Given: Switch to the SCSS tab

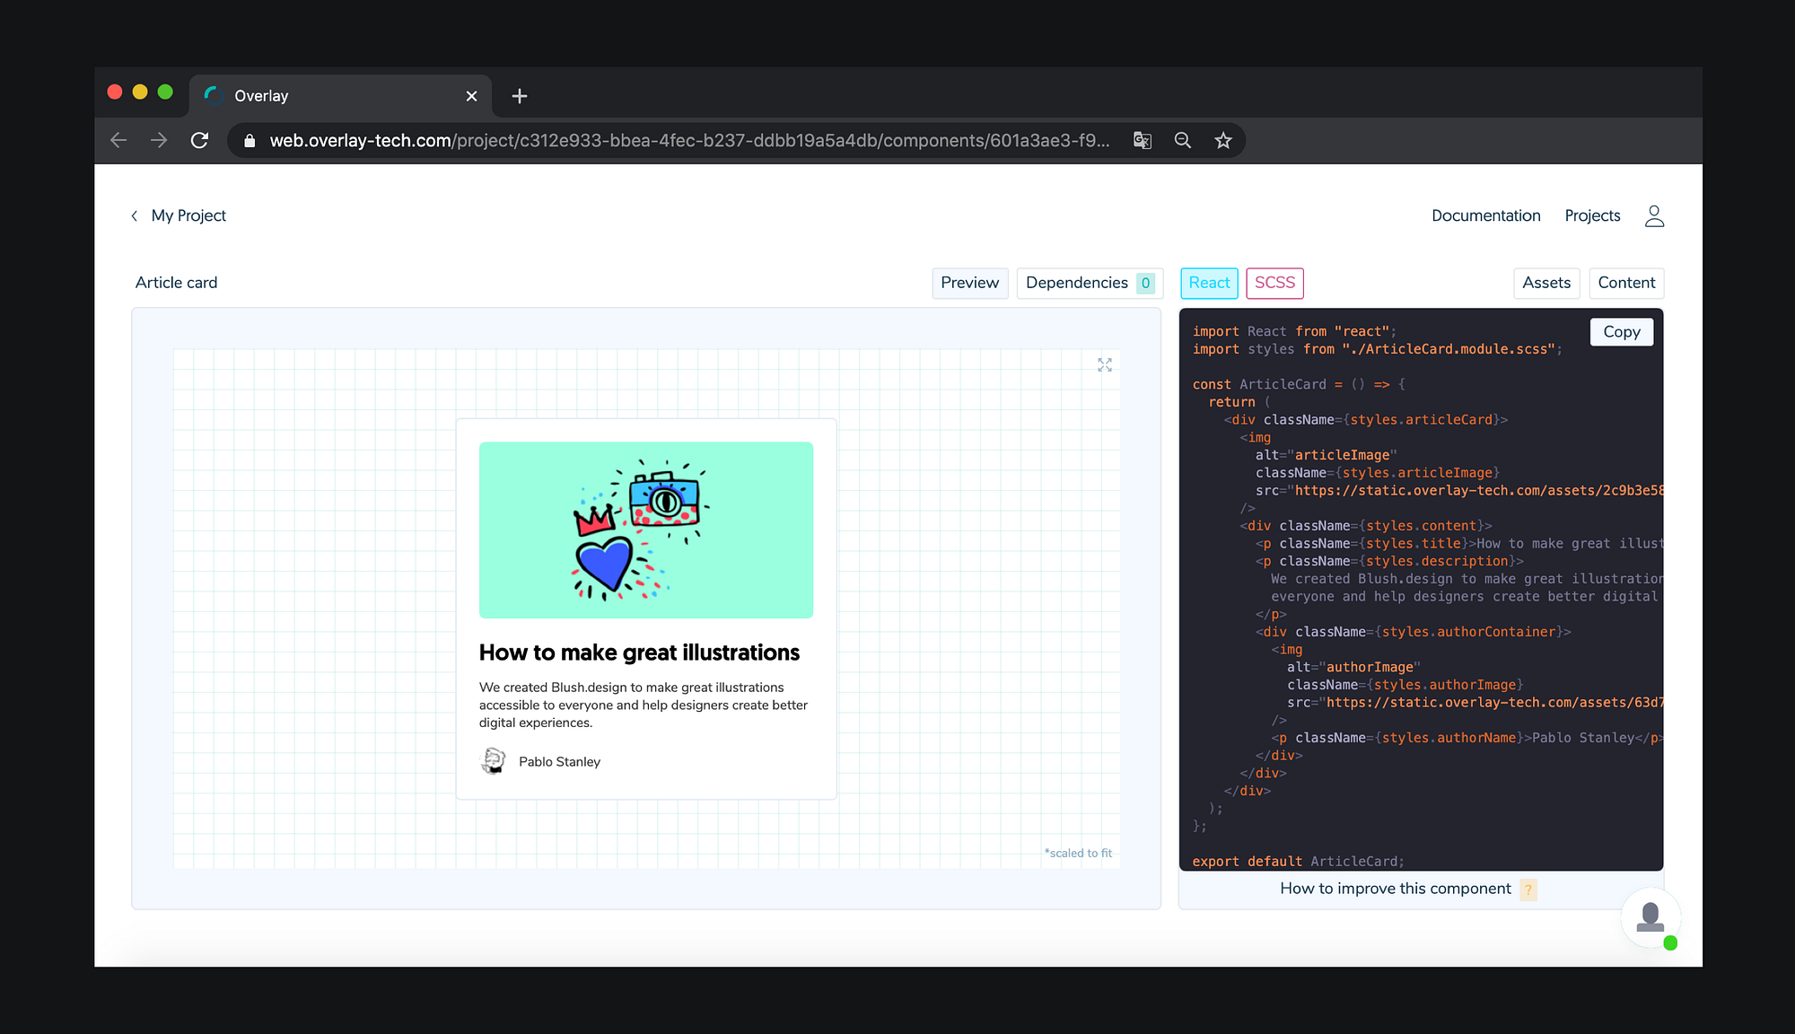Looking at the screenshot, I should tap(1274, 283).
